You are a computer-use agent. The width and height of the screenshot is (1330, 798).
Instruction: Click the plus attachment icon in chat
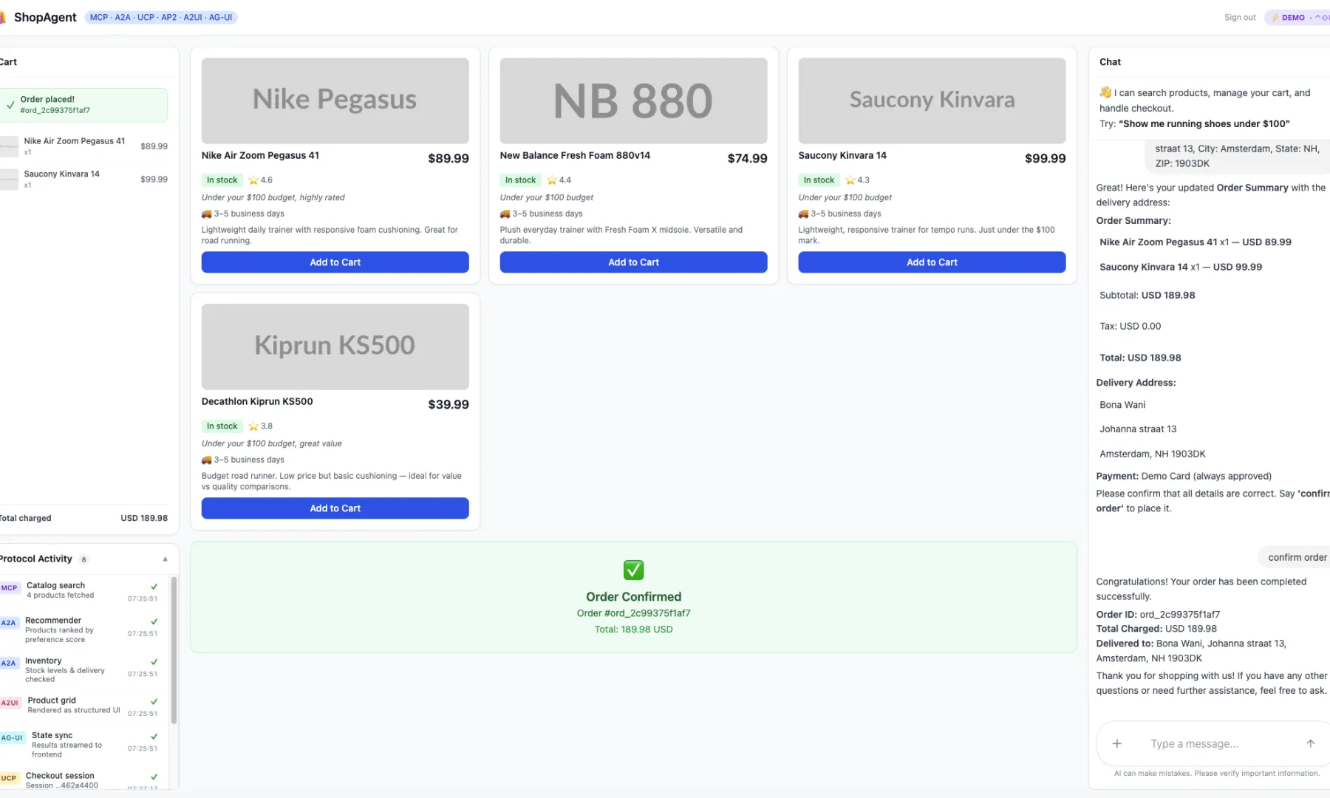click(1117, 743)
